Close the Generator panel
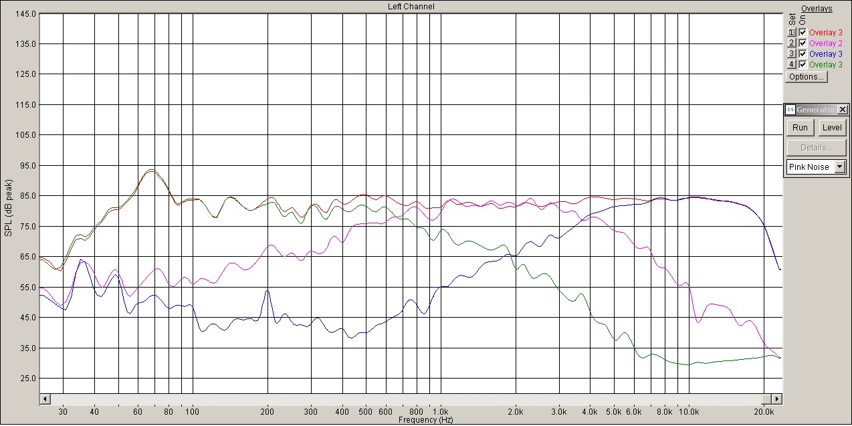The image size is (852, 426). click(842, 110)
